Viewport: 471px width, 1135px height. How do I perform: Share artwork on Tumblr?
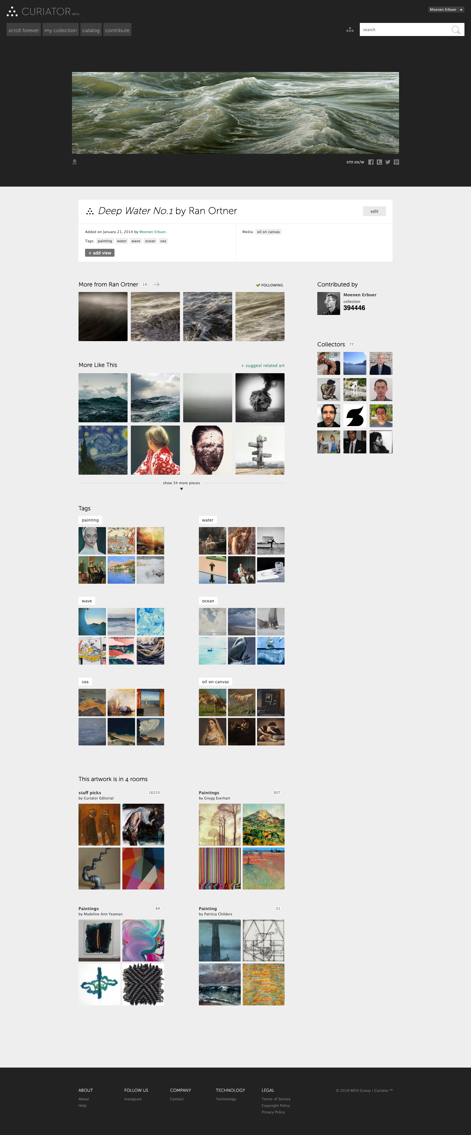[x=379, y=162]
